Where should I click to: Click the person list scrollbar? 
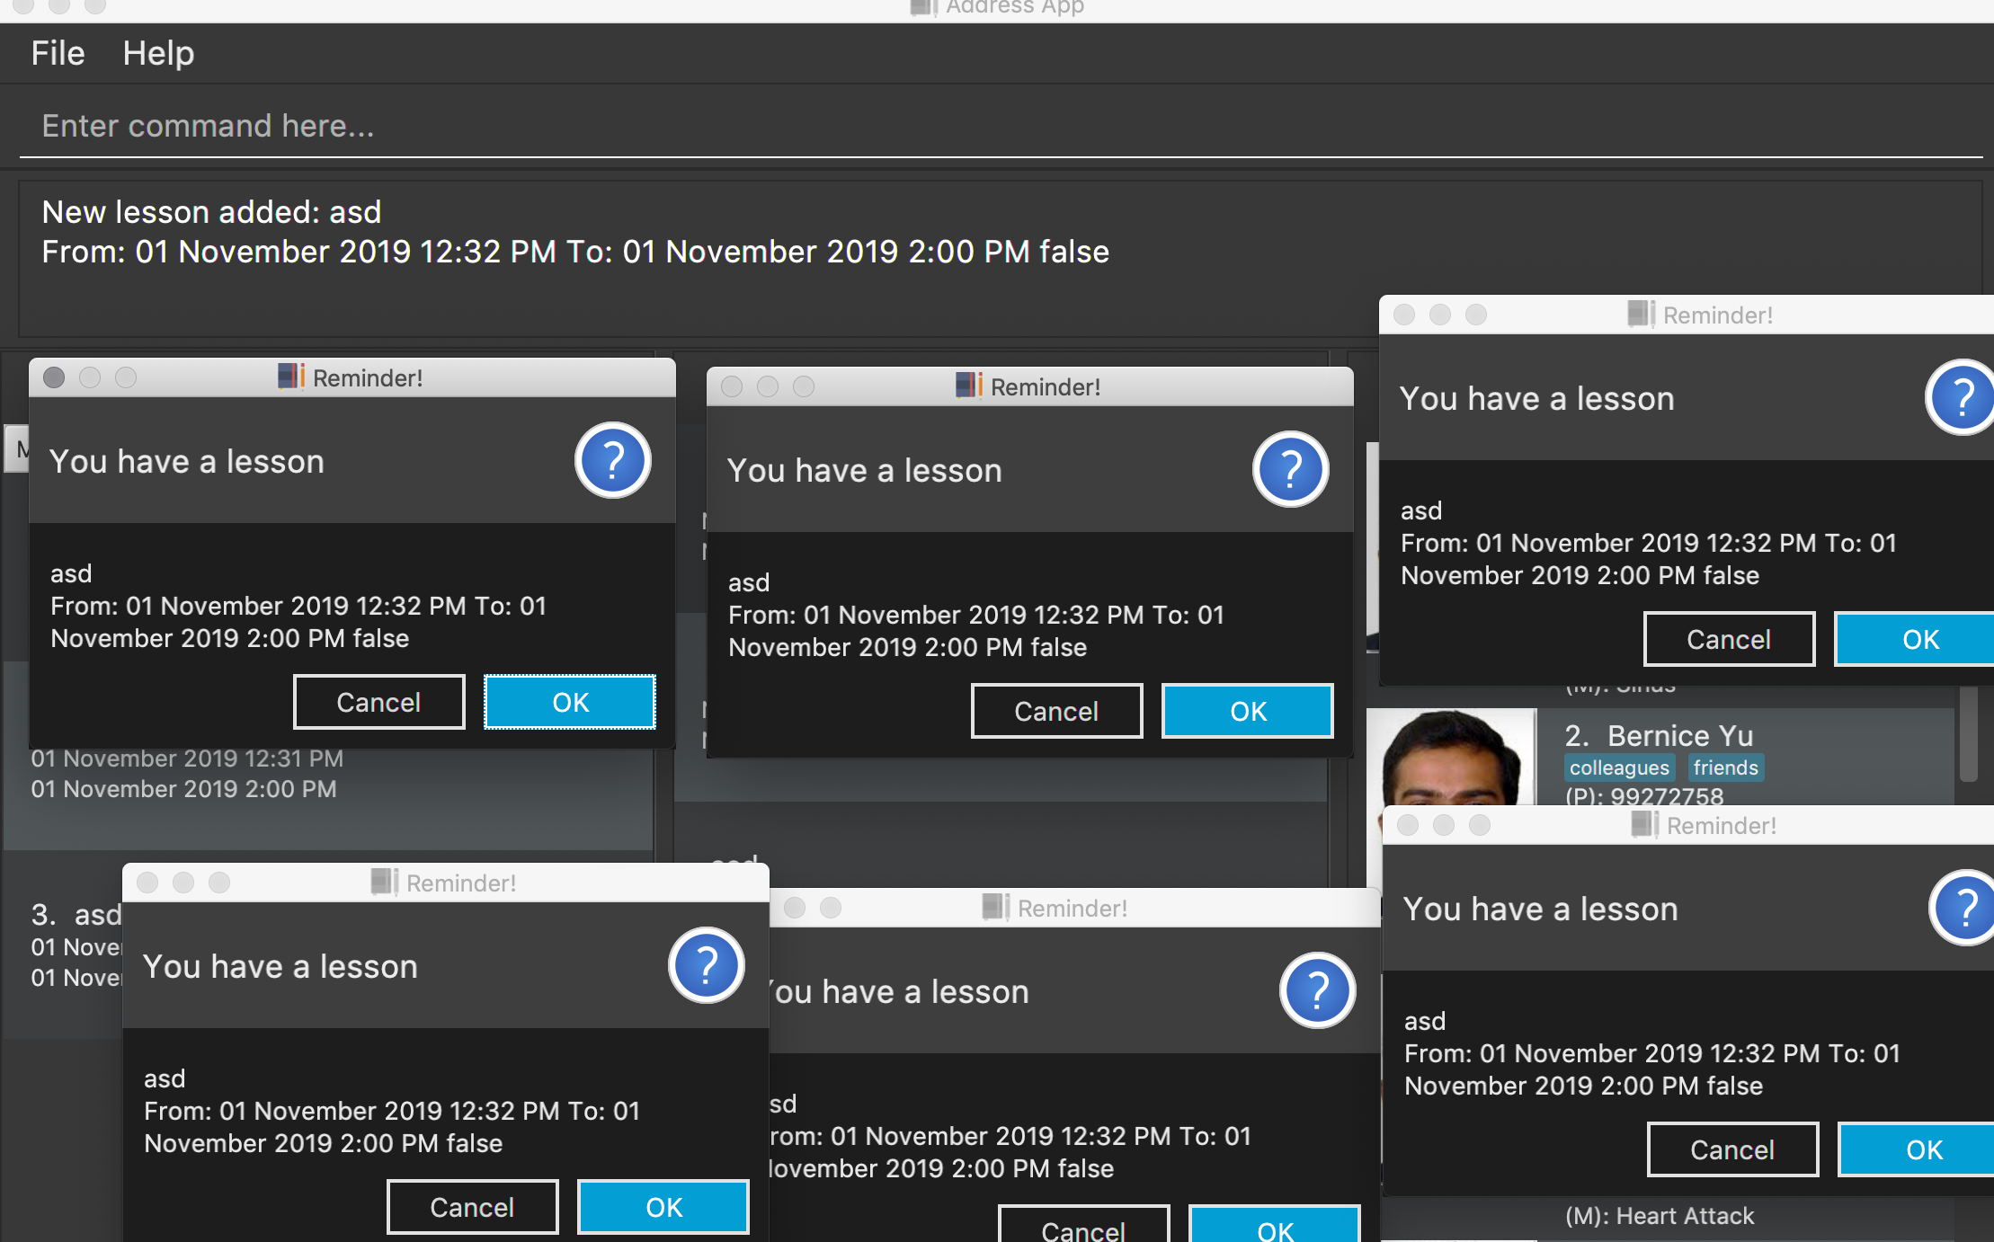click(x=1968, y=732)
